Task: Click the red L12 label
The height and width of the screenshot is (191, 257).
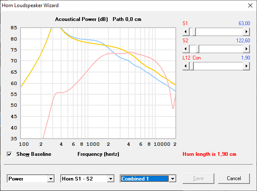Action: click(186, 58)
